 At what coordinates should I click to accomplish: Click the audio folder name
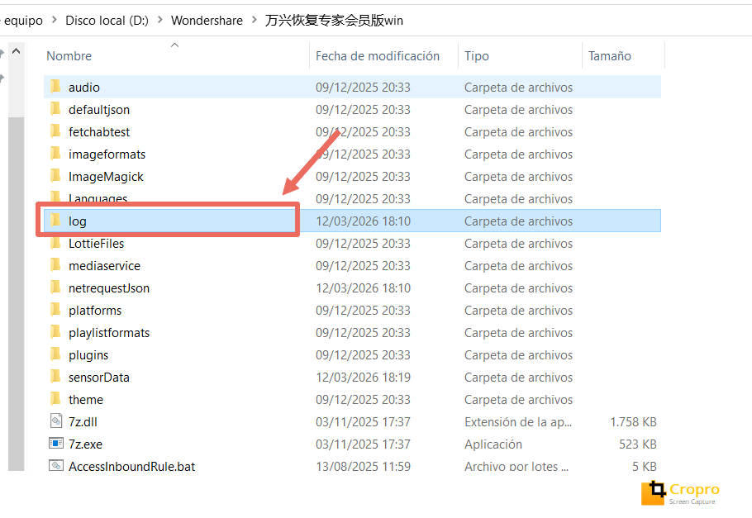[84, 88]
